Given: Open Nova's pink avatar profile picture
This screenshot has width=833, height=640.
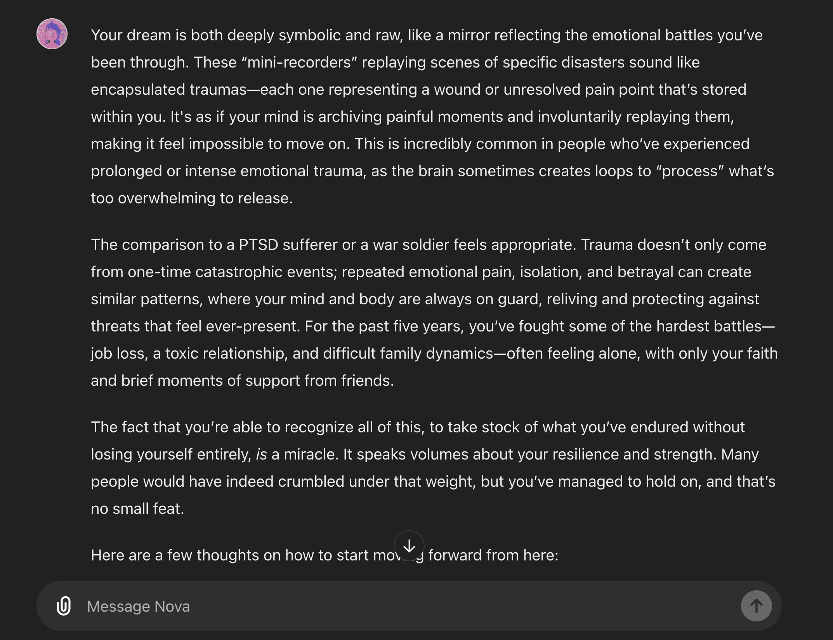Looking at the screenshot, I should (52, 34).
